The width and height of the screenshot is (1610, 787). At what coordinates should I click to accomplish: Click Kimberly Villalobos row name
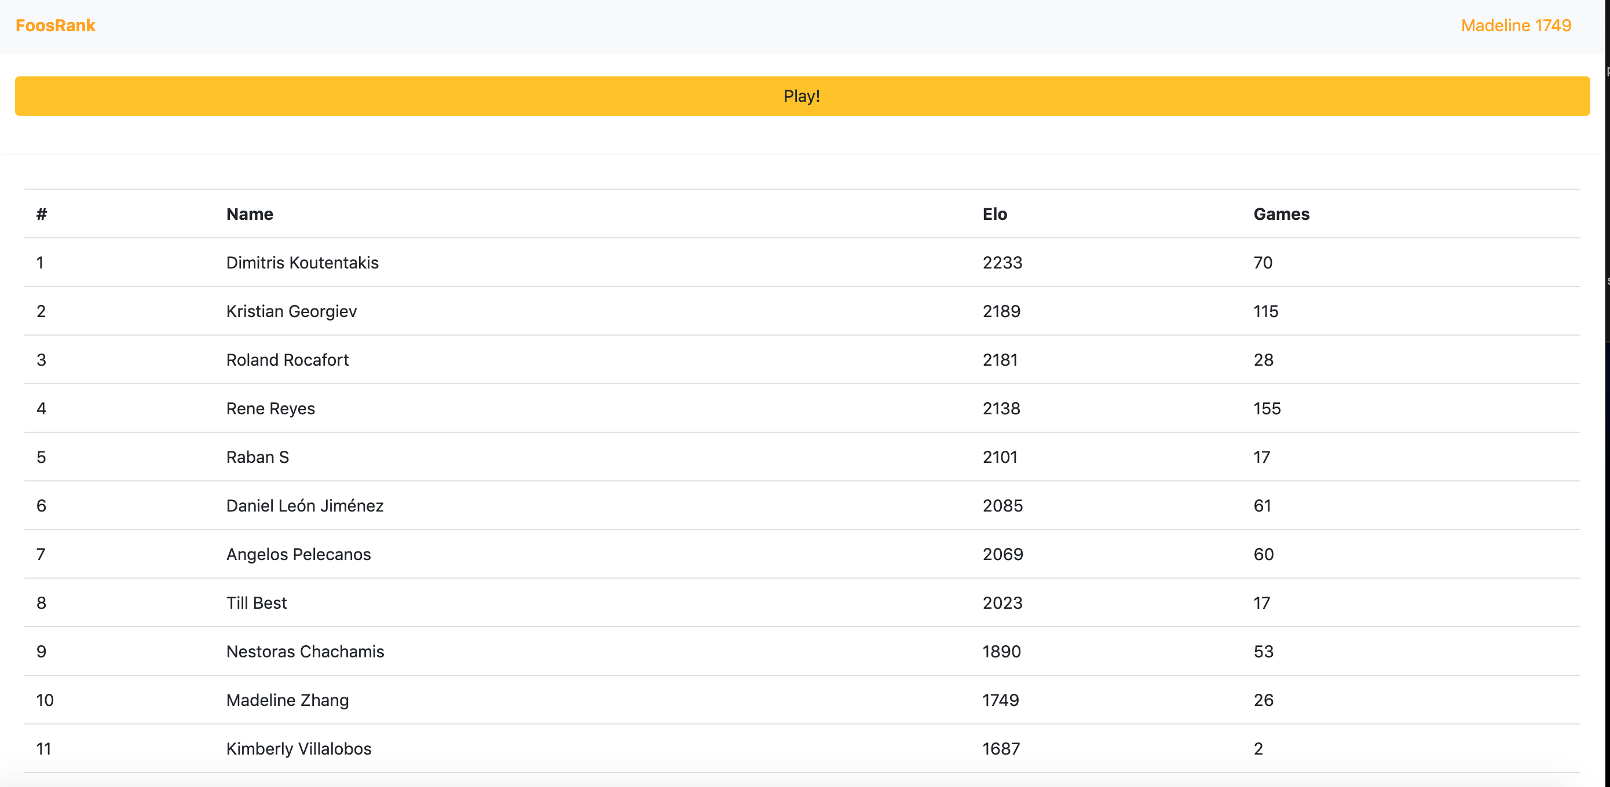point(298,749)
